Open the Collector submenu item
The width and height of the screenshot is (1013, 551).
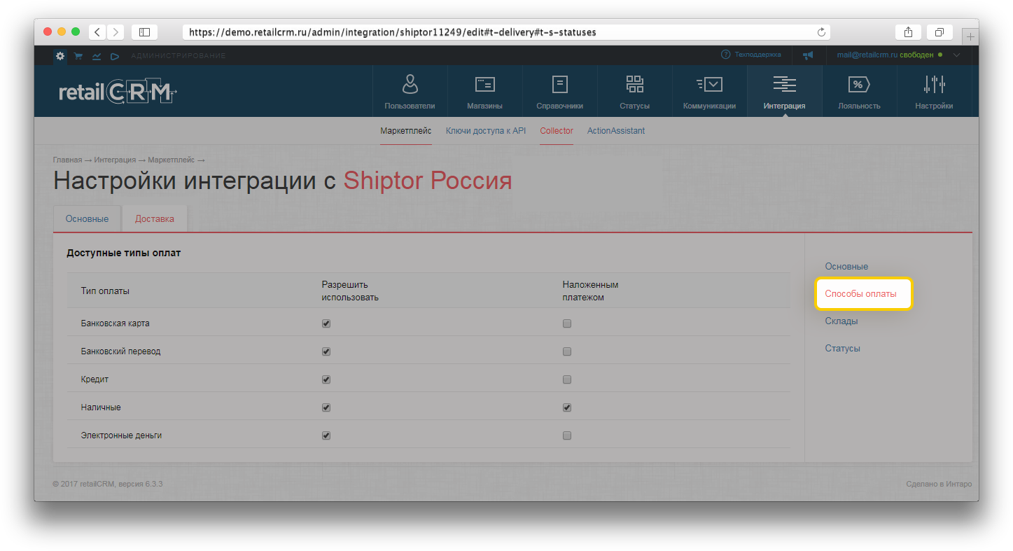click(556, 131)
